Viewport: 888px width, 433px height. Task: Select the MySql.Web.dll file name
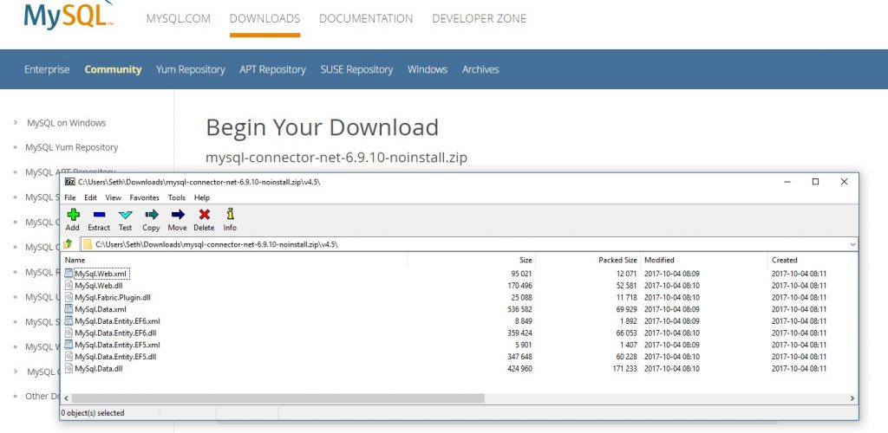click(x=99, y=286)
